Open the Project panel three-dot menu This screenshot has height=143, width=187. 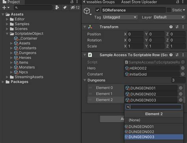point(77,2)
